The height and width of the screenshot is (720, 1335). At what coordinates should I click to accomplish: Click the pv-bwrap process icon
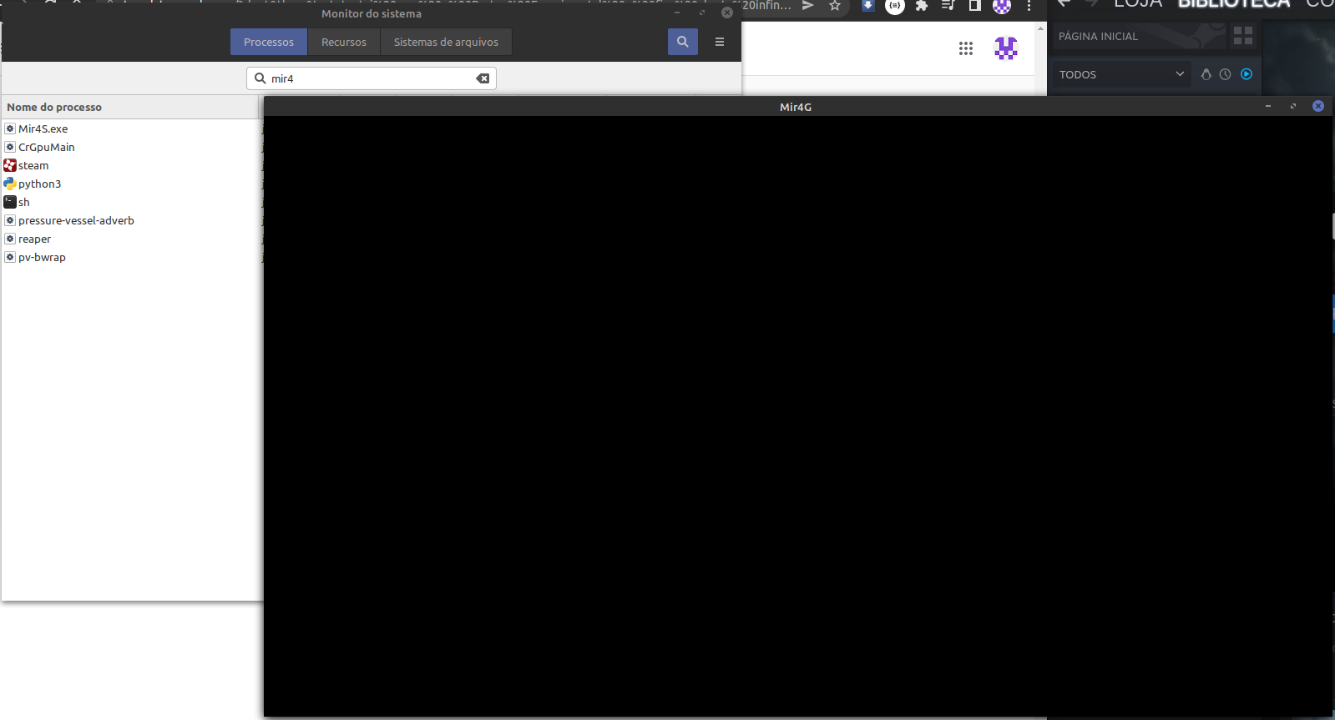10,257
